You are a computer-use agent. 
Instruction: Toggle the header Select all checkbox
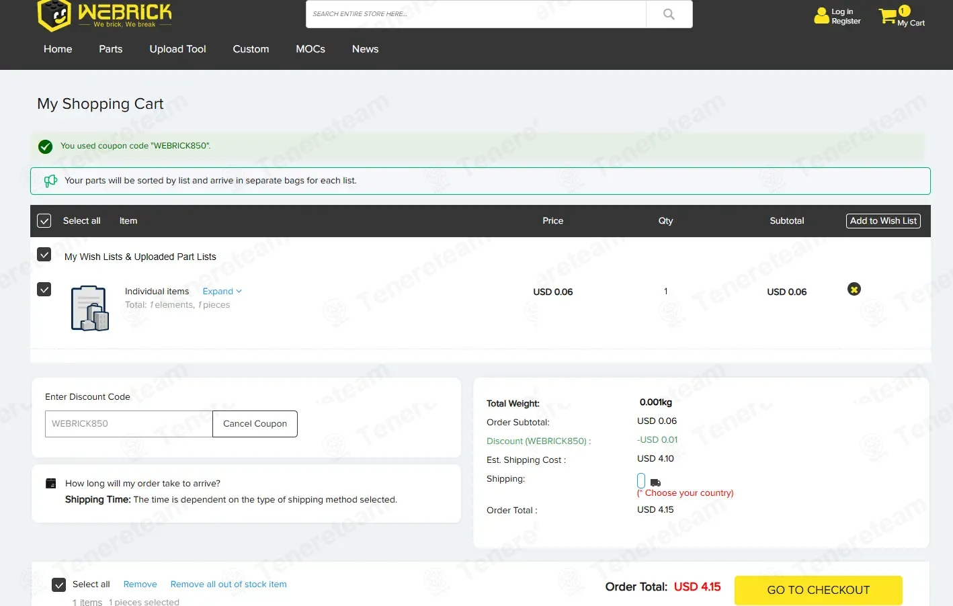click(x=44, y=221)
